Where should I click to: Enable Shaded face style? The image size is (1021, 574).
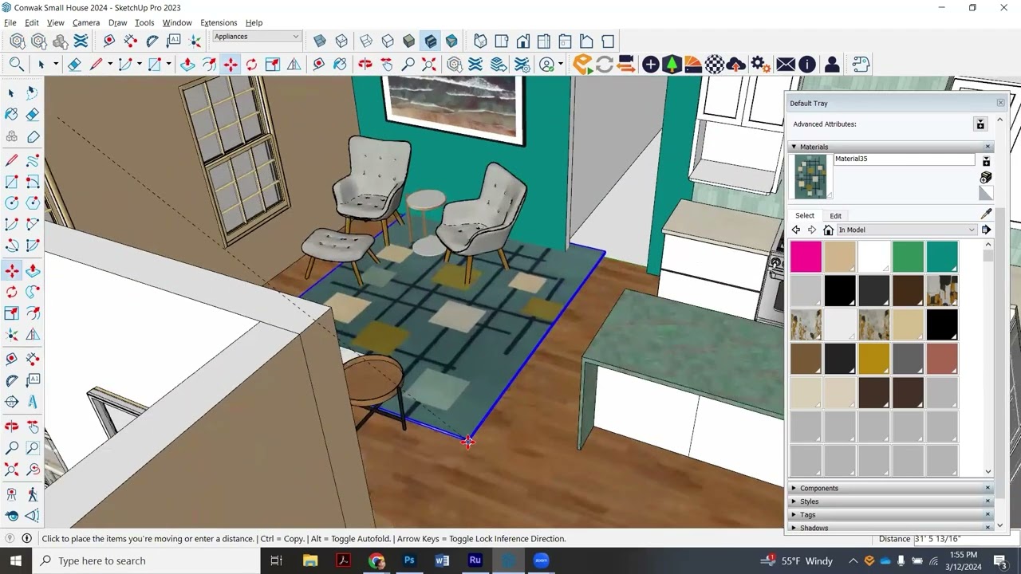click(409, 41)
